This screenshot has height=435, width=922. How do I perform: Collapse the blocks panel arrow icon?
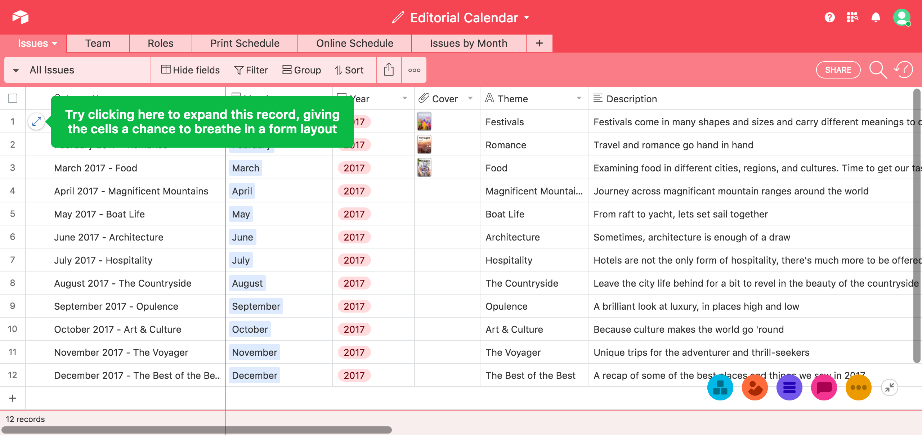point(890,387)
